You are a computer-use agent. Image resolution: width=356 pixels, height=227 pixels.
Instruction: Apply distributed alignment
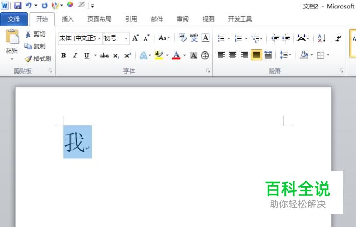268,55
